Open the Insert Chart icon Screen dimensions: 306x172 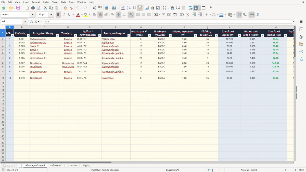pos(152,8)
